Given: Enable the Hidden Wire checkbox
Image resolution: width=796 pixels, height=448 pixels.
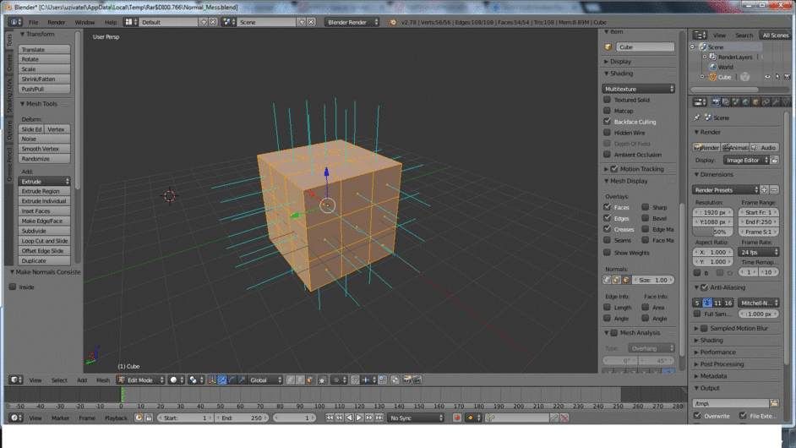Looking at the screenshot, I should 608,133.
